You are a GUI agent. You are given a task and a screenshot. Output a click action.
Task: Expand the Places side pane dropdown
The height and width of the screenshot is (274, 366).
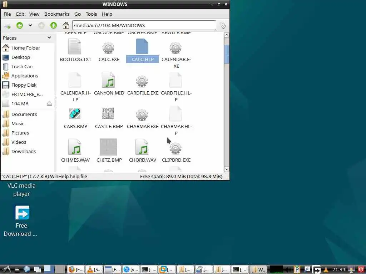point(49,37)
